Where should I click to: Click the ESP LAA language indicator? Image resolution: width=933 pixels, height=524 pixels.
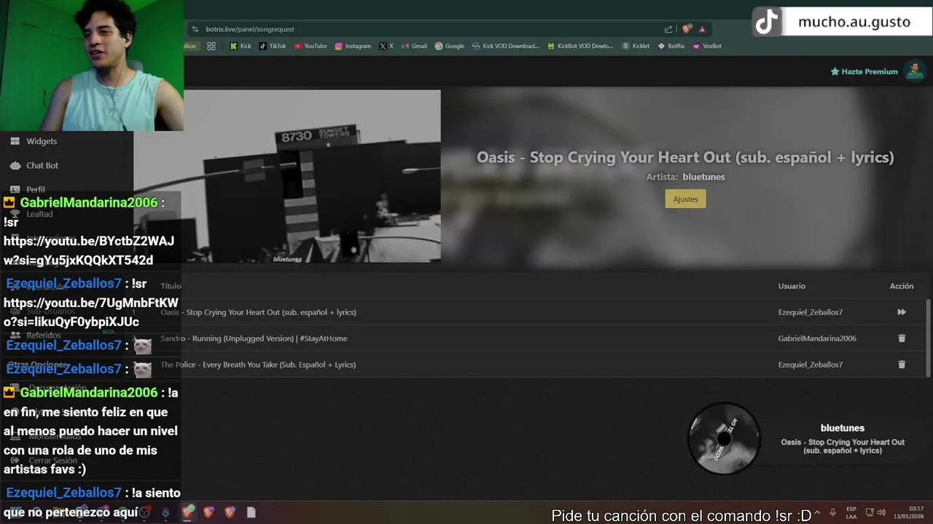(x=851, y=512)
